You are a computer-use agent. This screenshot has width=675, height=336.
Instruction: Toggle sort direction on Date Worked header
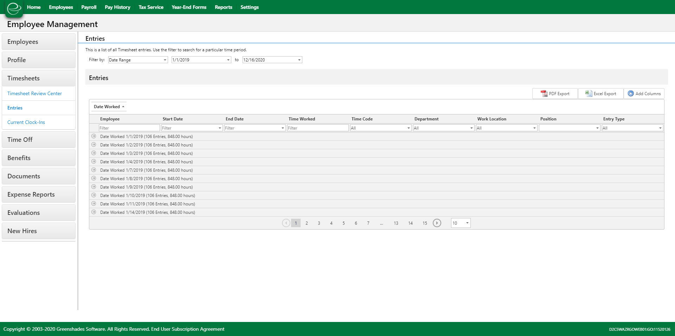point(108,106)
